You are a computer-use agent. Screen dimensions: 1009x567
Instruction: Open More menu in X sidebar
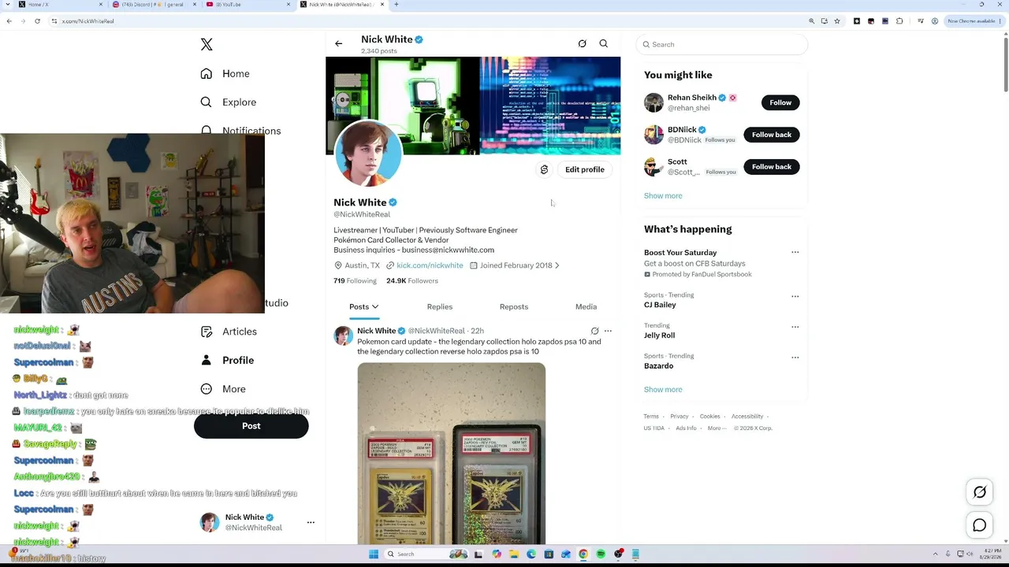coord(223,389)
